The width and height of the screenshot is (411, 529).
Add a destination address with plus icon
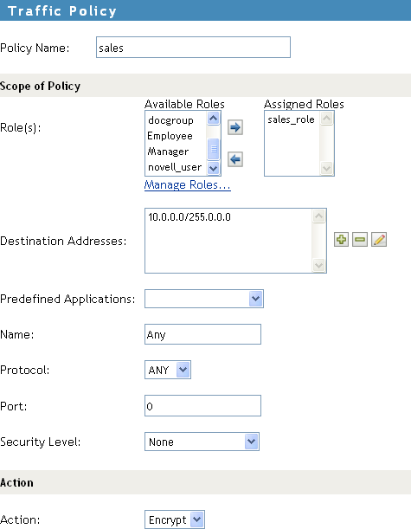[x=341, y=240]
